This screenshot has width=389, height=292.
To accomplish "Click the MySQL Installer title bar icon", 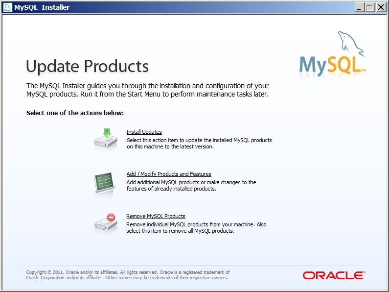I will click(x=7, y=7).
